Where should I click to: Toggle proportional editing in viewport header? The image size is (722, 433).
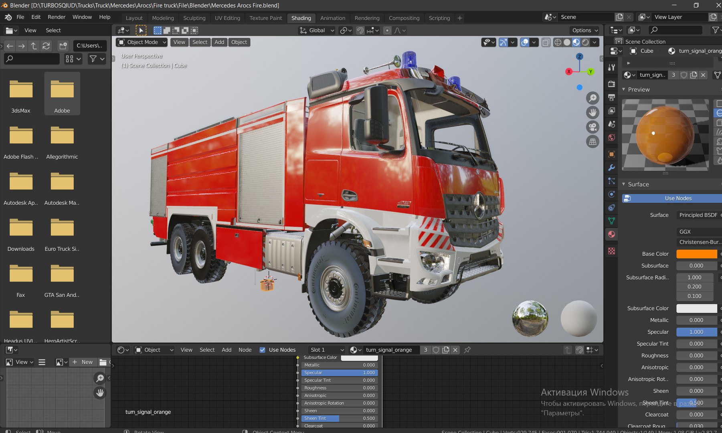click(387, 30)
